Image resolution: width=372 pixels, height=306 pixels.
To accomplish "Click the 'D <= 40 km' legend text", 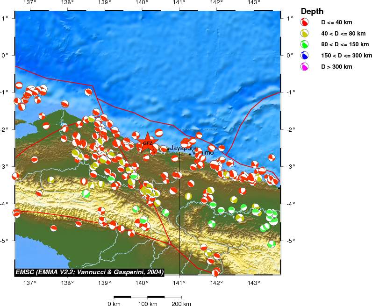I will tap(337, 22).
